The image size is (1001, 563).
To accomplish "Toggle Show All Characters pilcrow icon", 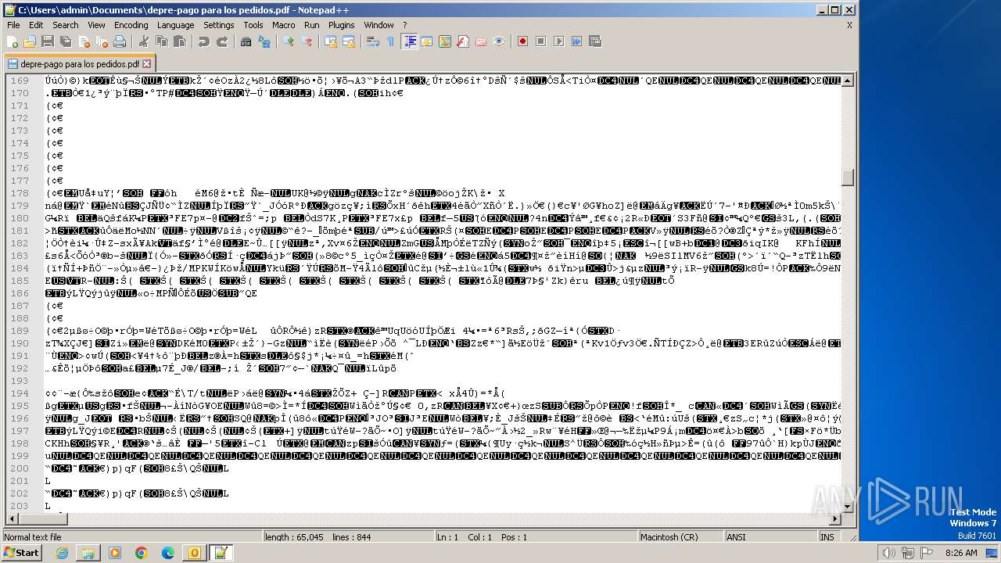I will (391, 41).
